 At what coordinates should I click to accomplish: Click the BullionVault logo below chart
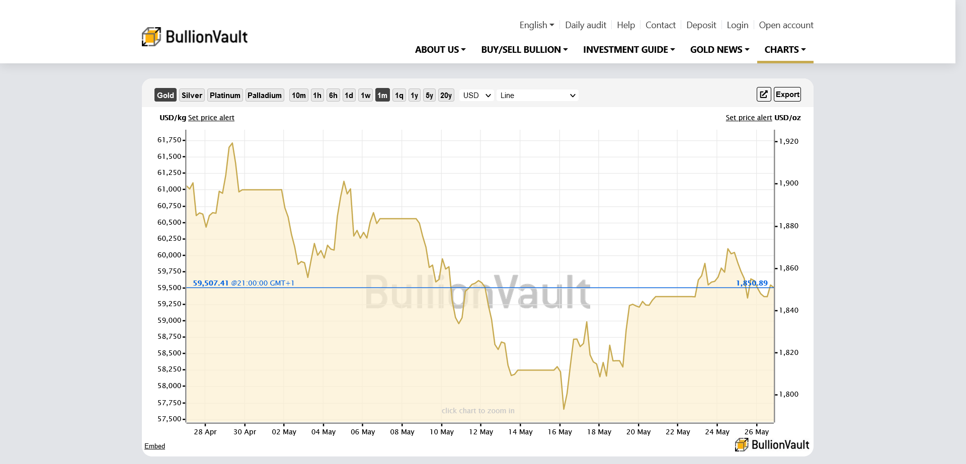(772, 444)
